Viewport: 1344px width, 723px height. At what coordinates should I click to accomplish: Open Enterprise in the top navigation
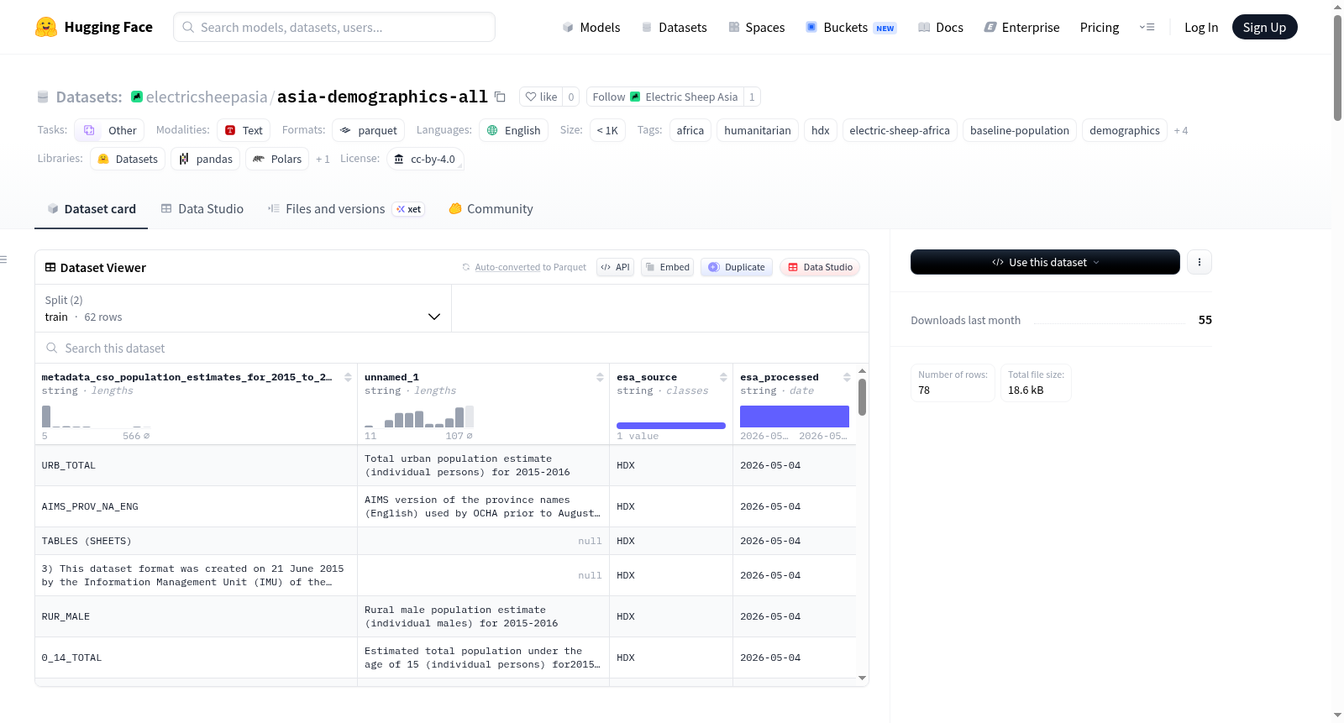1022,27
